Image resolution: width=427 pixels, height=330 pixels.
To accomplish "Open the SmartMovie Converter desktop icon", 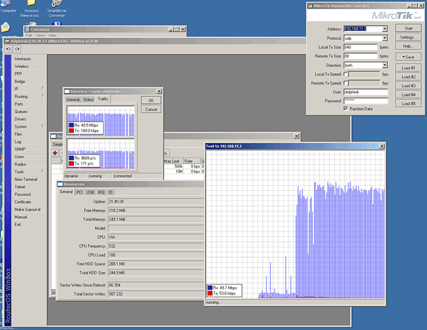I will [x=57, y=9].
